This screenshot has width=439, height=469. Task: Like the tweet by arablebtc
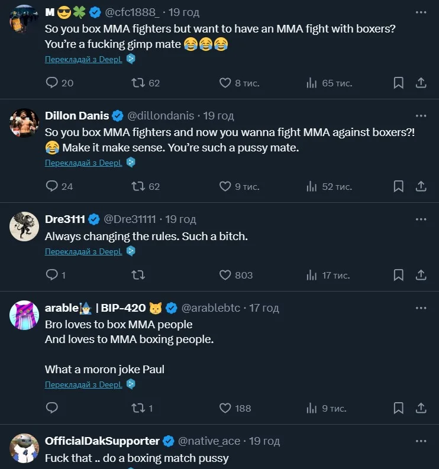225,408
